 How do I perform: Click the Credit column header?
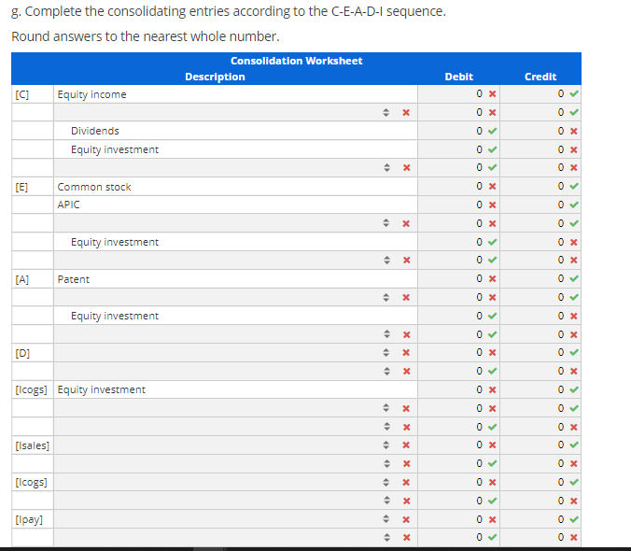540,77
